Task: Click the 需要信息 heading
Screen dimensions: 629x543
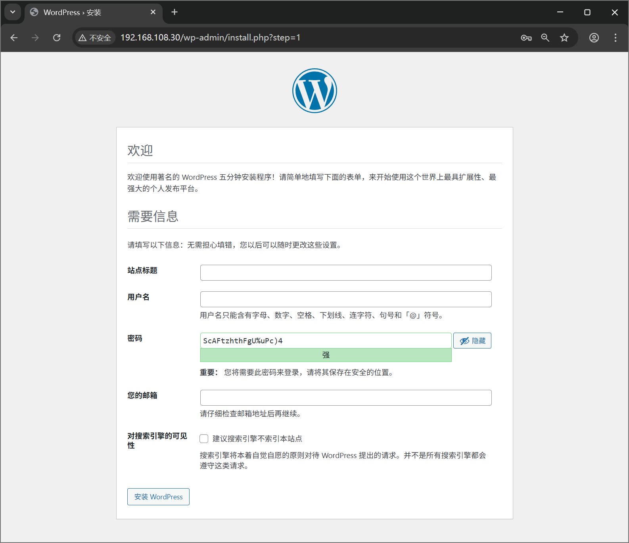Action: (153, 216)
